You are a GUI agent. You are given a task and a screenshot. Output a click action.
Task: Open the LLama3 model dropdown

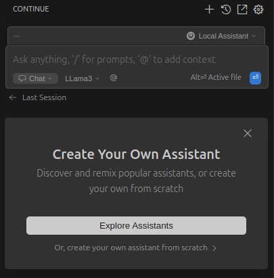click(x=82, y=78)
